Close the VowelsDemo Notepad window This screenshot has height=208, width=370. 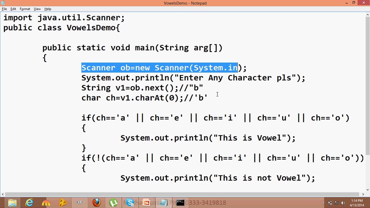point(363,3)
